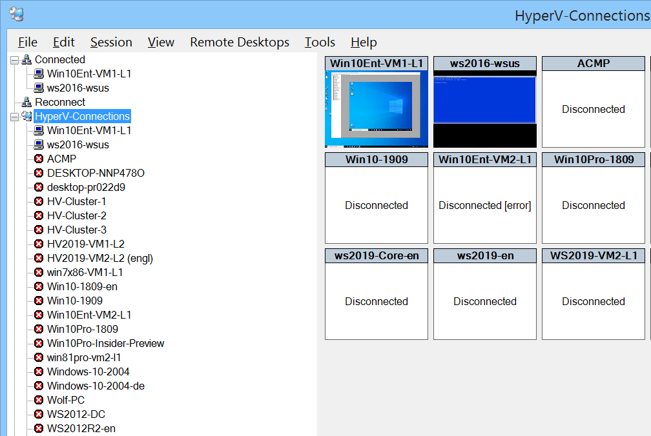
Task: Open the ws2016-wsus live thumbnail
Action: pos(485,109)
